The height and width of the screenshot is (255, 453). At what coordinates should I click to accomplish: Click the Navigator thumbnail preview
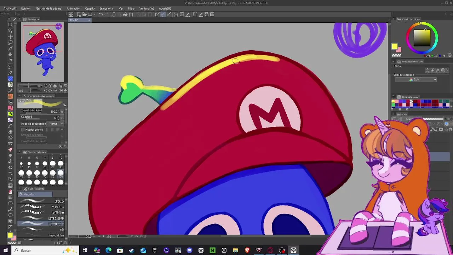[x=42, y=52]
